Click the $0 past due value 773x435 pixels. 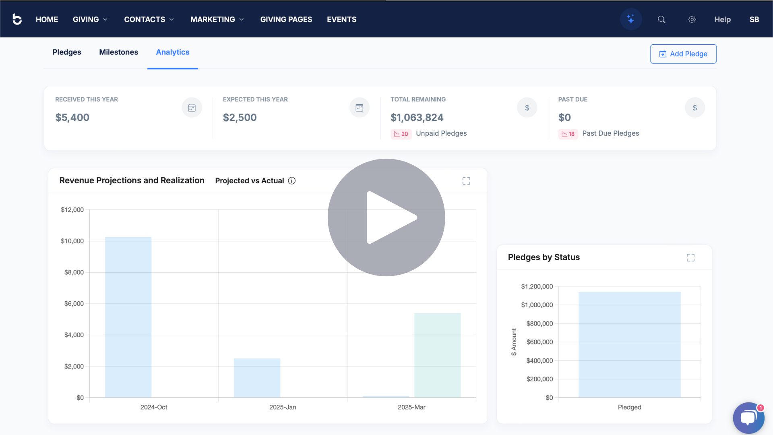(x=564, y=117)
